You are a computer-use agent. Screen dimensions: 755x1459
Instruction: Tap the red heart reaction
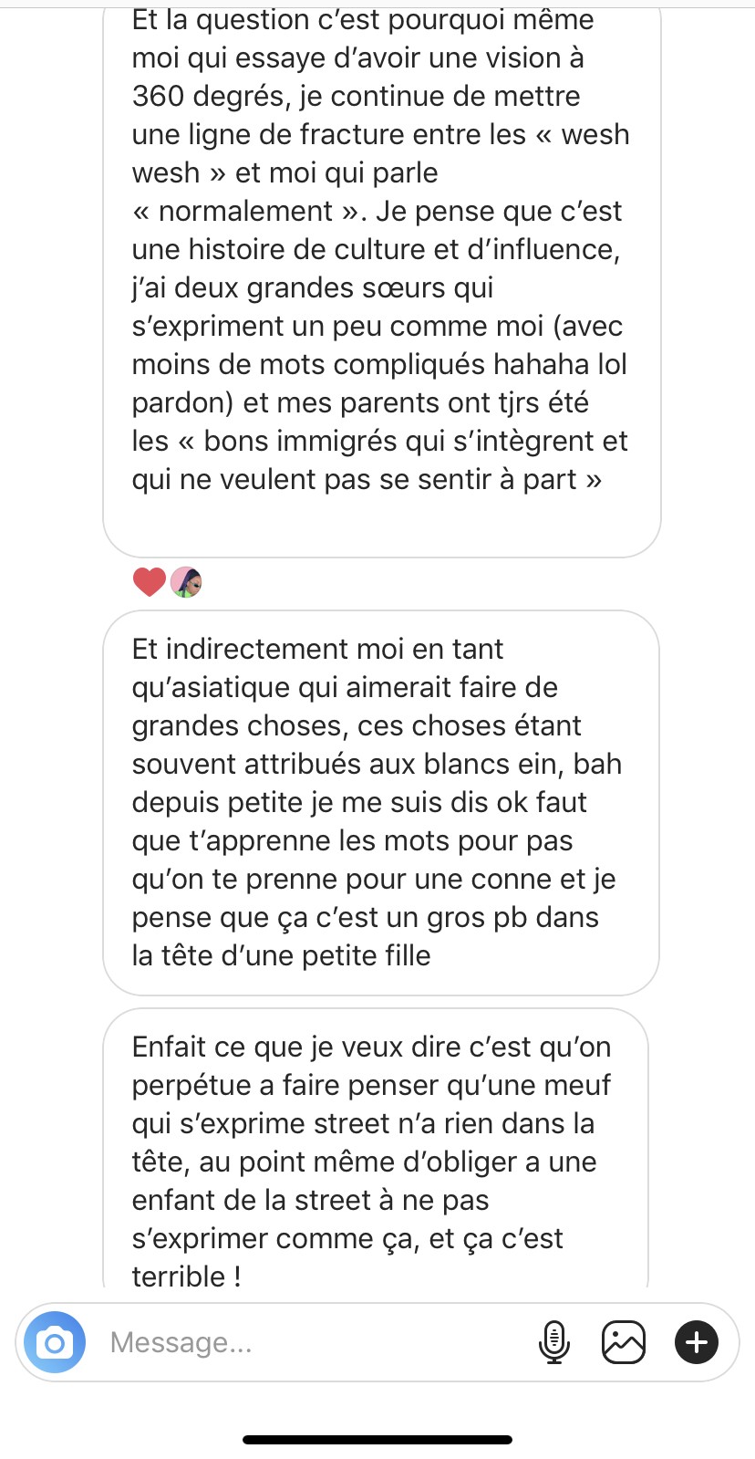(150, 581)
